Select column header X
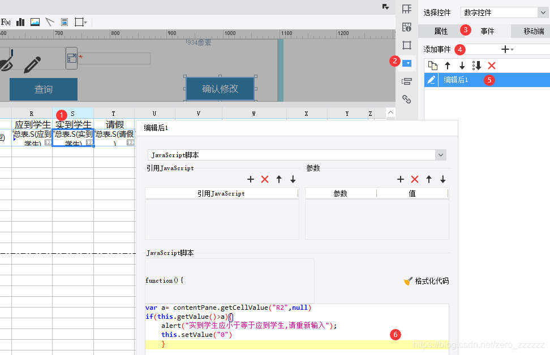The width and height of the screenshot is (550, 355). click(x=307, y=114)
